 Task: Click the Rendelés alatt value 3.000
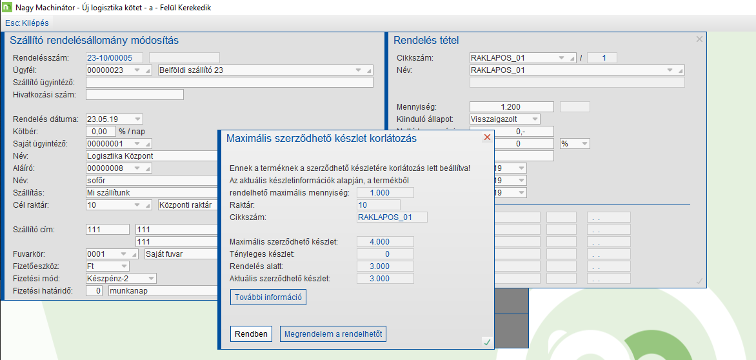pos(385,266)
